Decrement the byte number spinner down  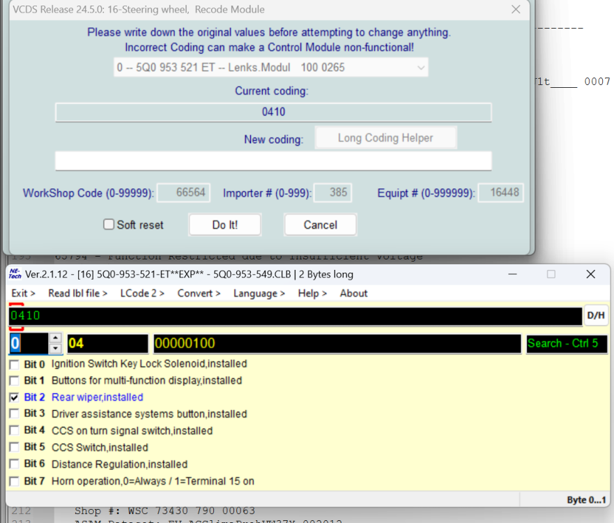pos(56,348)
